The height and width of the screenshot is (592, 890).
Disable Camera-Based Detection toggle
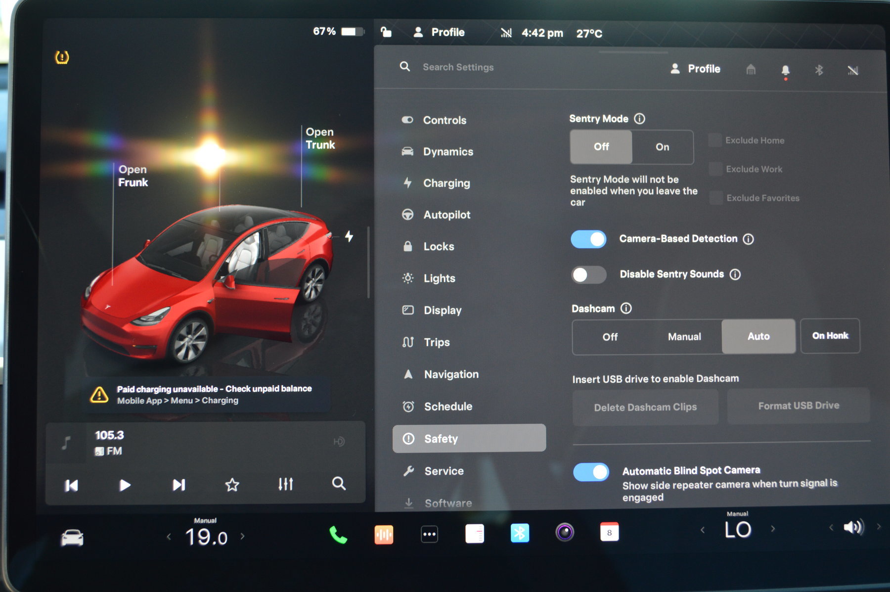tap(588, 239)
